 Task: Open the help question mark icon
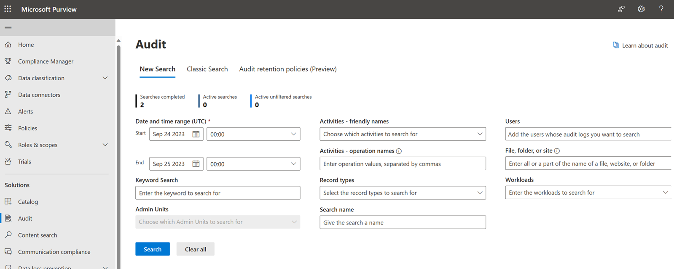pos(661,9)
